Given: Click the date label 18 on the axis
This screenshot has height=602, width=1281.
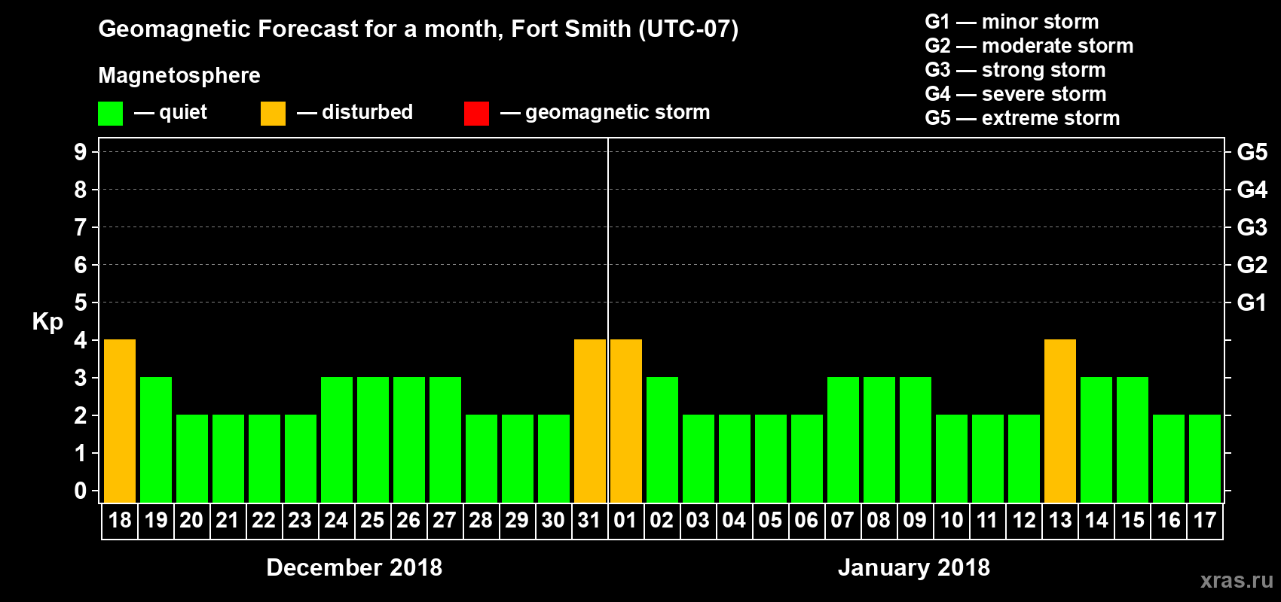Looking at the screenshot, I should pos(120,521).
